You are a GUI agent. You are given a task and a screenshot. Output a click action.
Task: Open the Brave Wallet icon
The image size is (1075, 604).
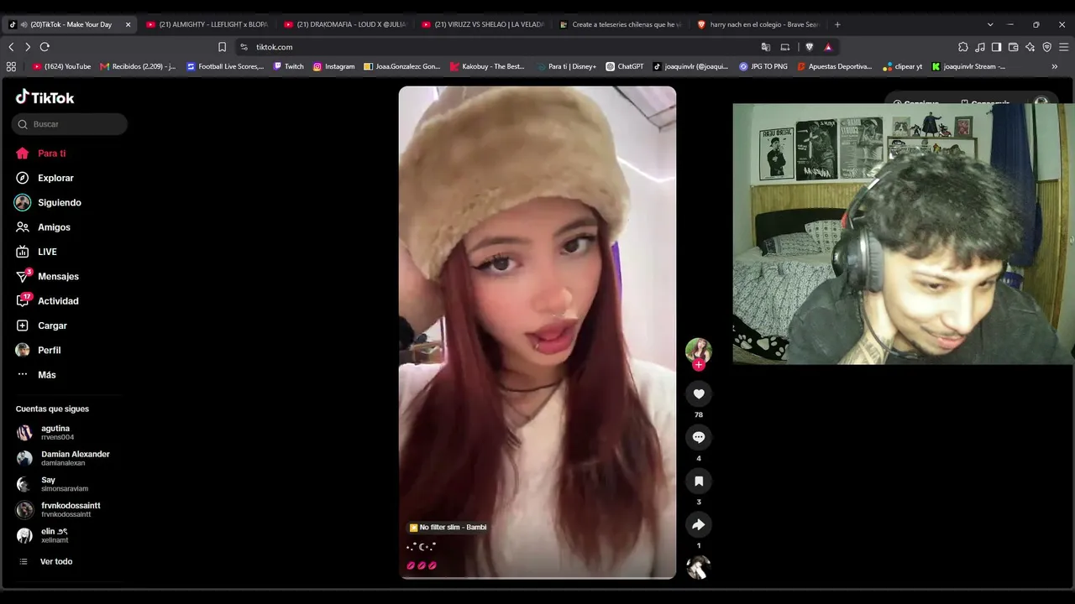click(x=1013, y=47)
